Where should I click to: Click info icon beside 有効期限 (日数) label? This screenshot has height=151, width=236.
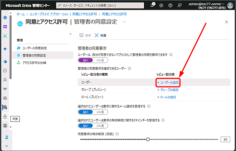click(x=117, y=134)
